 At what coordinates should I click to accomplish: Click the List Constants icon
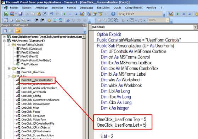tap(12, 20)
